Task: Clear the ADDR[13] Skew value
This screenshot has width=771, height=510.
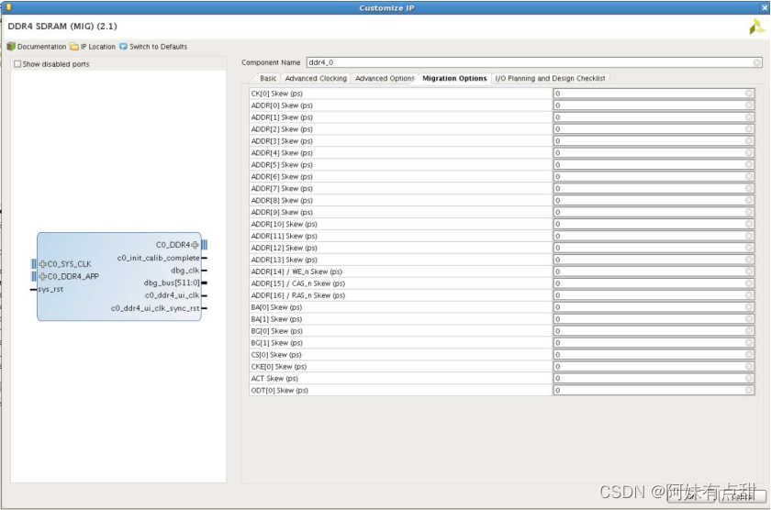Action: click(748, 260)
